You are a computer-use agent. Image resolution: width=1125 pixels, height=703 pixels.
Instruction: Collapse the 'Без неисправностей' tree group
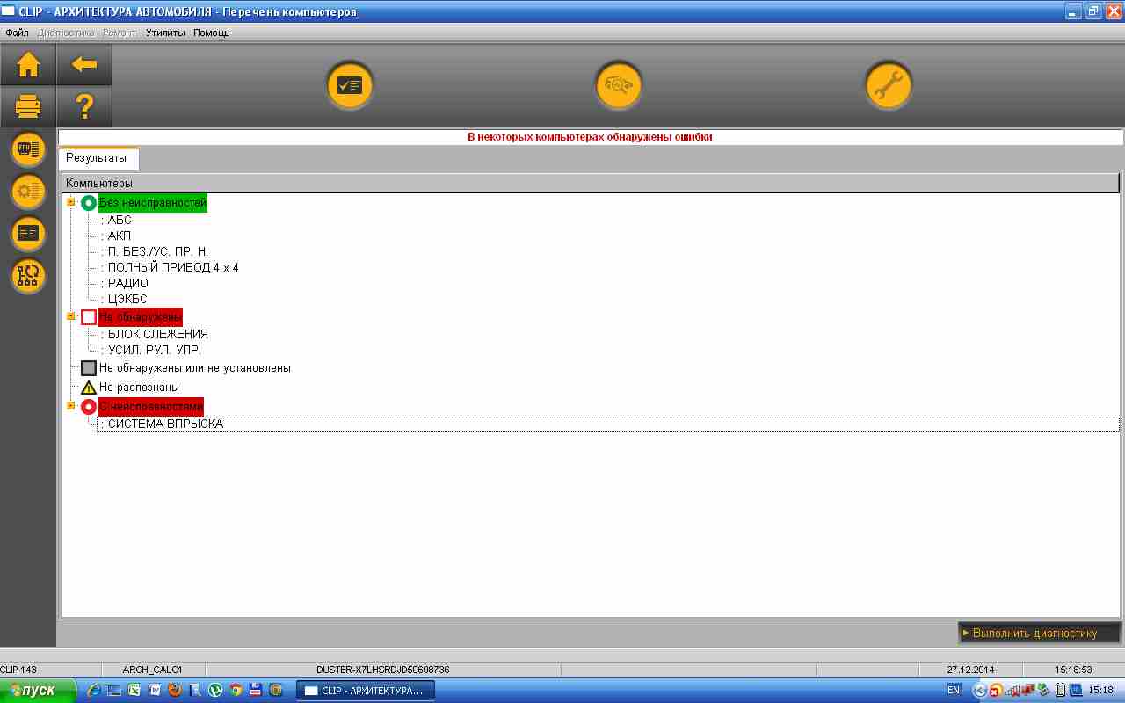click(x=71, y=203)
